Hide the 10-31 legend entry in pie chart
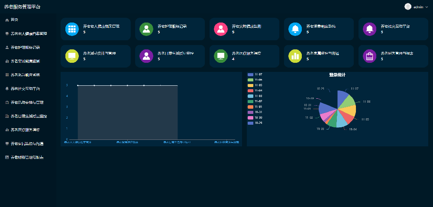 (x=258, y=112)
